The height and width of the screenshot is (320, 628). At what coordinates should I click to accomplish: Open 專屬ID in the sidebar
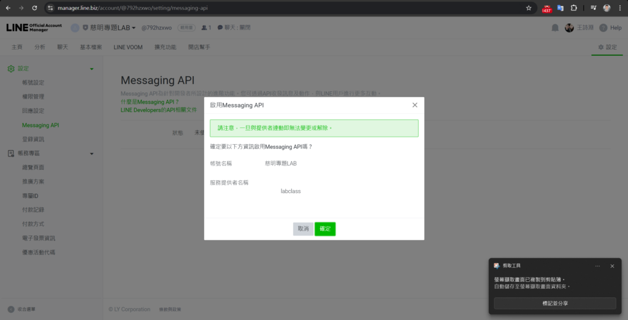click(30, 196)
